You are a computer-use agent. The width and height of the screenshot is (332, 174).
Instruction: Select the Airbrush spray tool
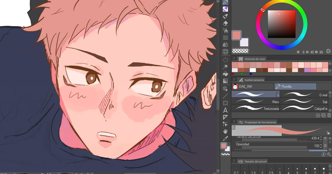(x=225, y=30)
